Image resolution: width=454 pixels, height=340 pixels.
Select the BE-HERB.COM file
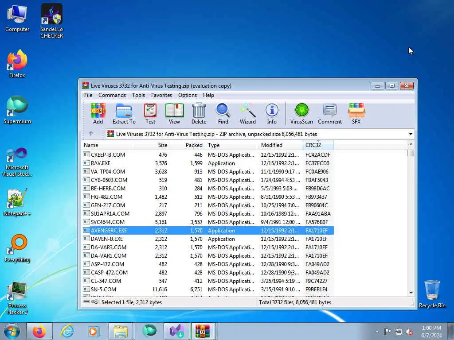click(207, 188)
